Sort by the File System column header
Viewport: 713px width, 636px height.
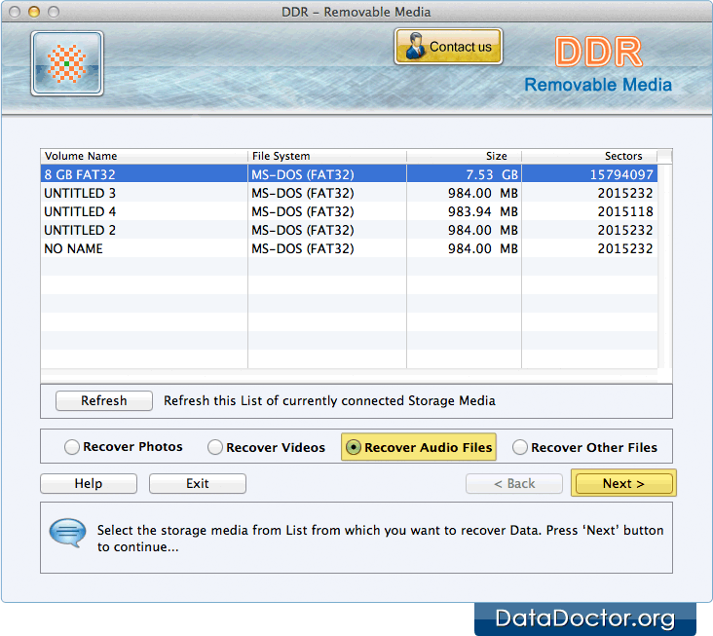pyautogui.click(x=327, y=156)
